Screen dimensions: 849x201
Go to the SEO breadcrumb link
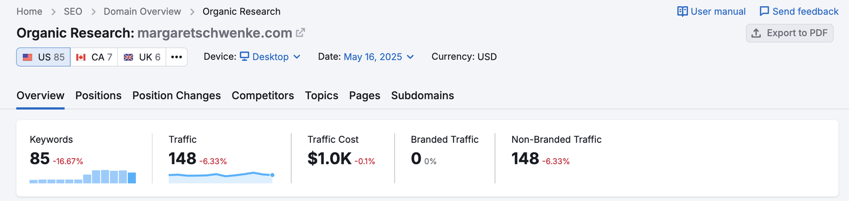click(x=73, y=11)
